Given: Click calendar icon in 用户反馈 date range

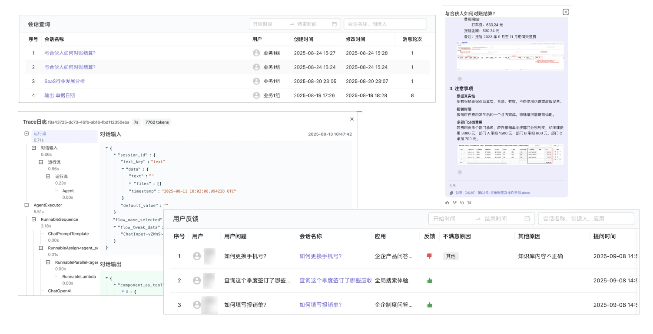Looking at the screenshot, I should pos(527,219).
